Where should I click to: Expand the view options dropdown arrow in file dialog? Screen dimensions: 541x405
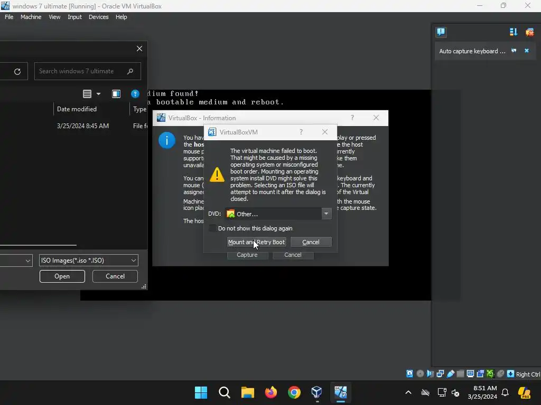(x=98, y=94)
